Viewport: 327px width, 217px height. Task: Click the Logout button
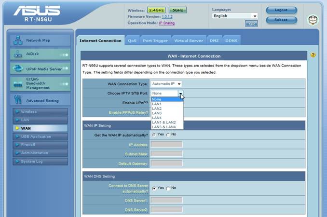click(281, 10)
